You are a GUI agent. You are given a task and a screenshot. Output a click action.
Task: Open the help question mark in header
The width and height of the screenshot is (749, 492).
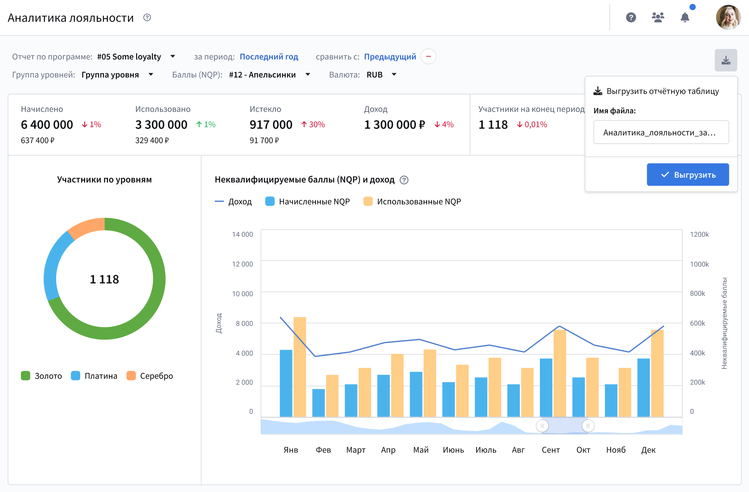[x=631, y=17]
